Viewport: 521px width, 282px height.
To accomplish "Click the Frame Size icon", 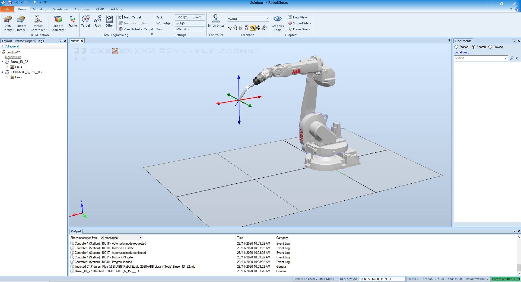I will 290,29.
